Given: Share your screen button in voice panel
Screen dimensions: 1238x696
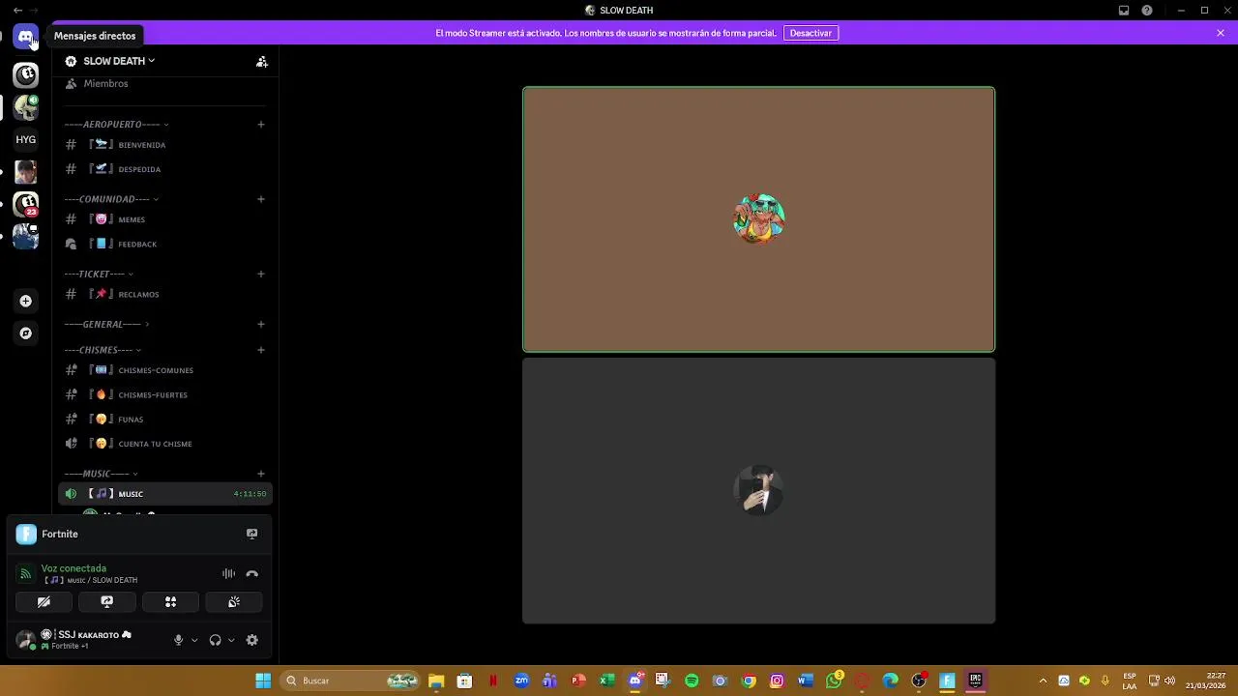Looking at the screenshot, I should coord(107,601).
